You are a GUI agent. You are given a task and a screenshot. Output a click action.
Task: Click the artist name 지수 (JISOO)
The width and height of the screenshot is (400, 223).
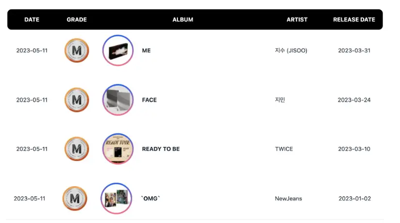click(291, 50)
